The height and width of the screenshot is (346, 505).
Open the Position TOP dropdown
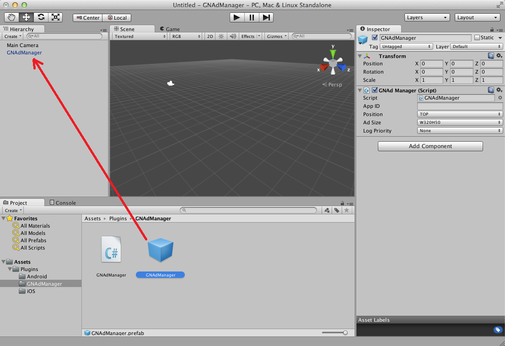coord(460,114)
